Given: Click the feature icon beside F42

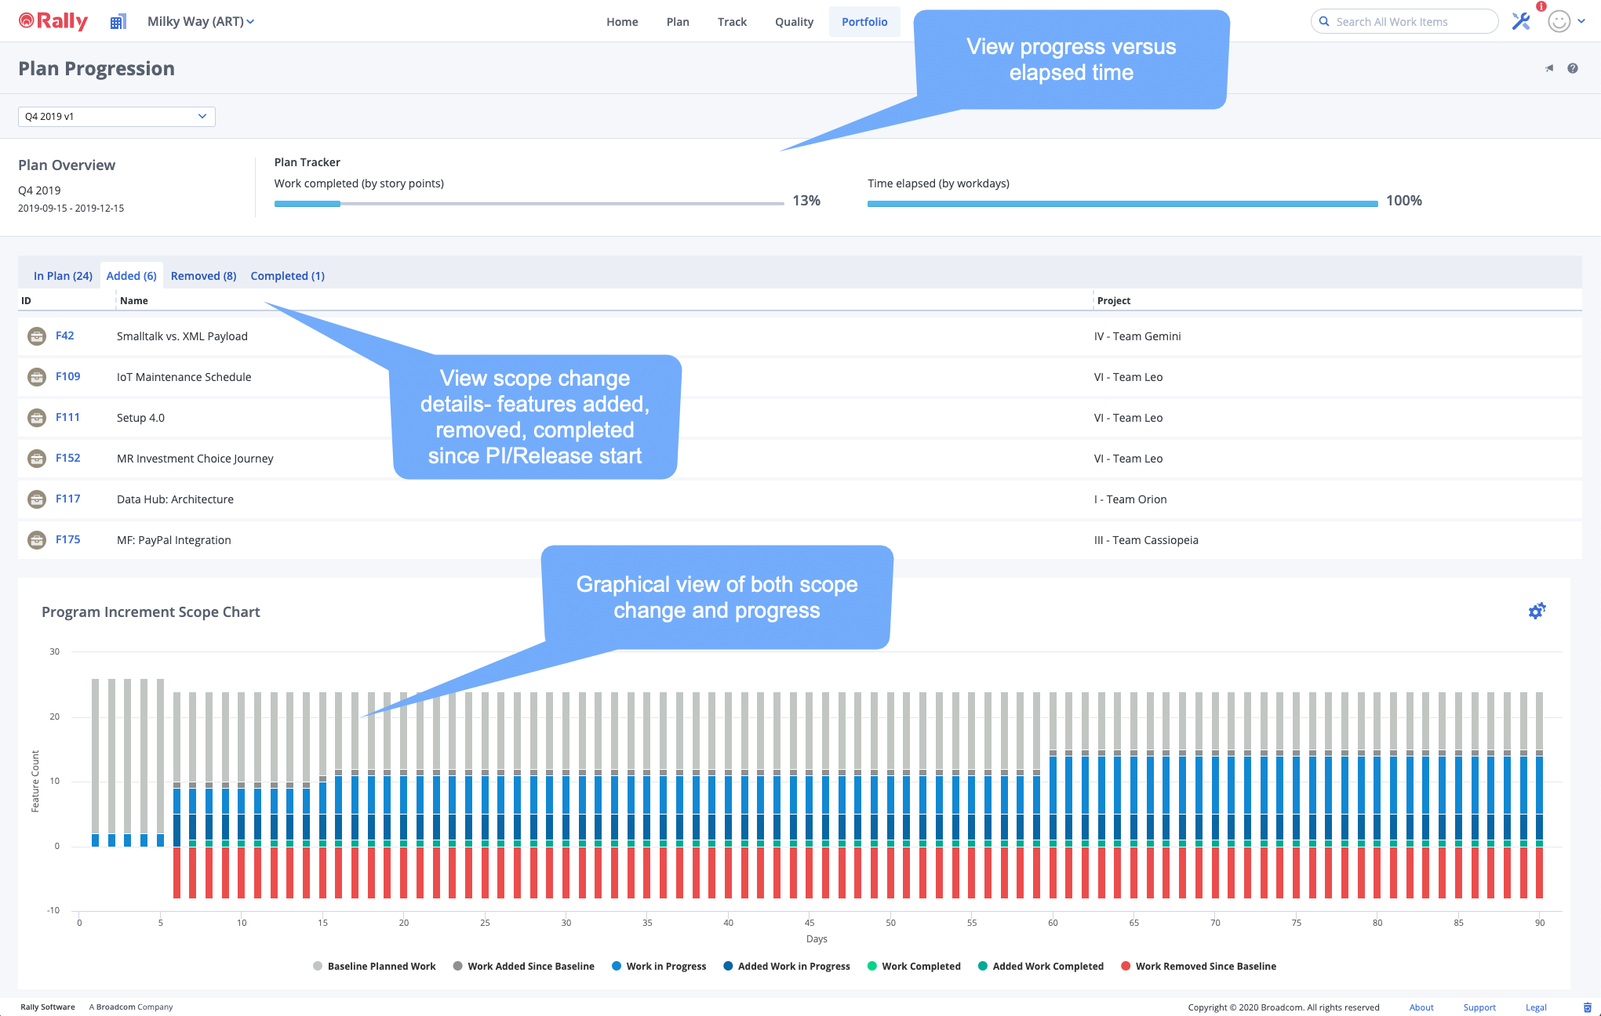Looking at the screenshot, I should 37,336.
